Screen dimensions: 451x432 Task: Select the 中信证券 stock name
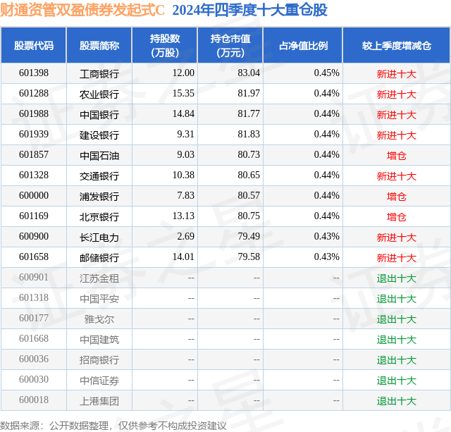[99, 381]
